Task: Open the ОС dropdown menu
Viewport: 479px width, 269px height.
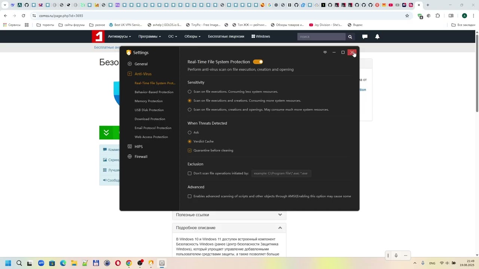Action: 173,36
